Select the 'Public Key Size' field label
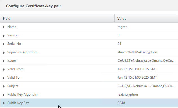This screenshot has height=108, width=178. point(18,103)
